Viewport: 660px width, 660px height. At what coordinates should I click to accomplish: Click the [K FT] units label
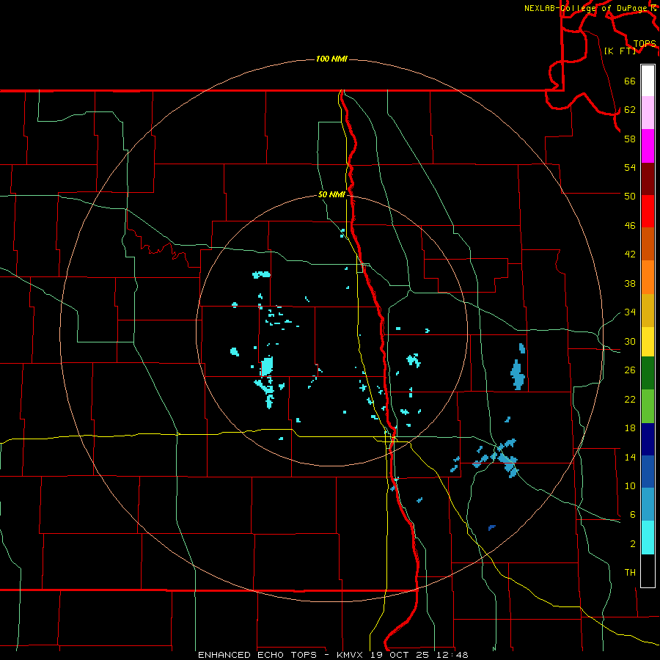click(x=620, y=51)
